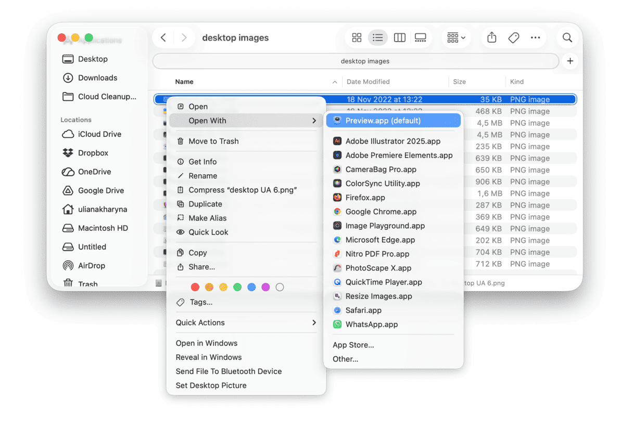633x428 pixels.
Task: Switch Finder to gallery view
Action: pos(421,37)
